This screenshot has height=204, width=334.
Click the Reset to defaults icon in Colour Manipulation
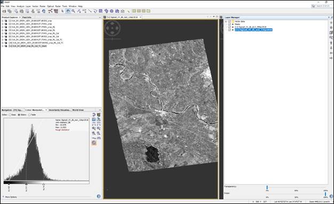tap(94, 115)
